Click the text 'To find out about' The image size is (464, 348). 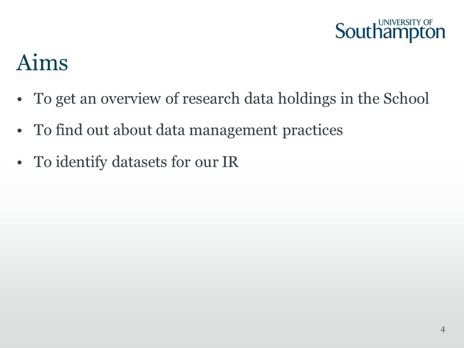[x=93, y=130]
